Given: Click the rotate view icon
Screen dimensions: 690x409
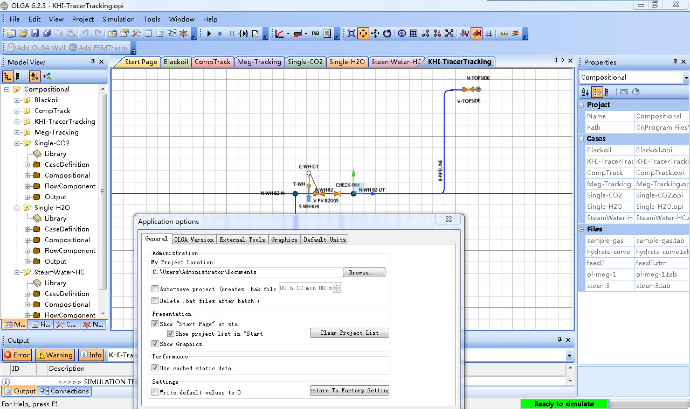Looking at the screenshot, I should point(387,33).
